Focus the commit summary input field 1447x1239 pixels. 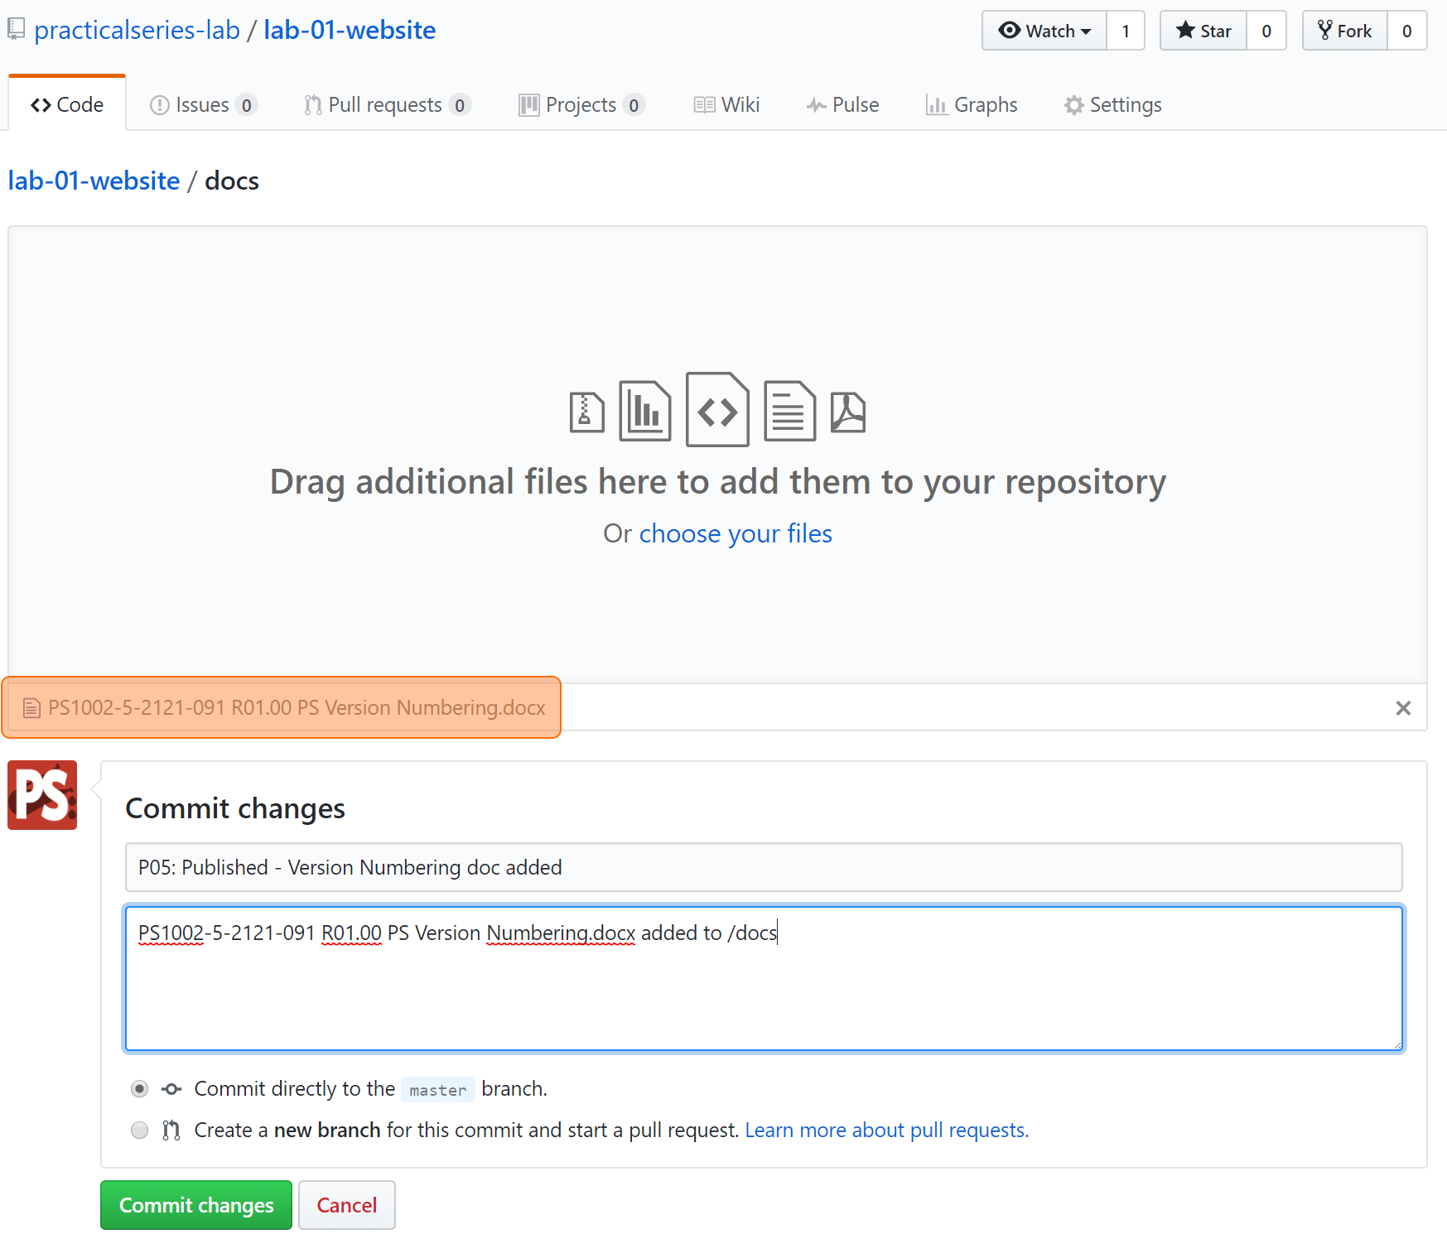(764, 867)
